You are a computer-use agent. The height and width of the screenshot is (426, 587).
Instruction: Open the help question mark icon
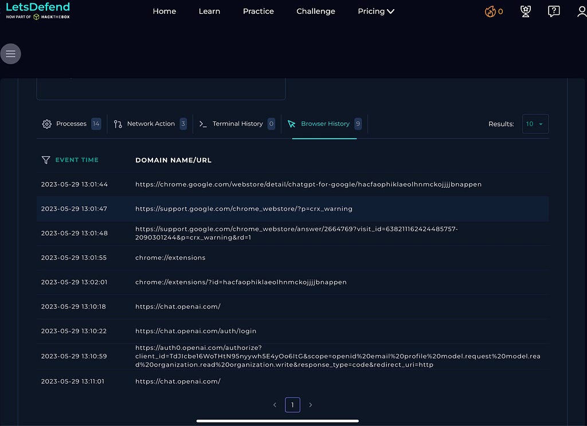coord(554,11)
